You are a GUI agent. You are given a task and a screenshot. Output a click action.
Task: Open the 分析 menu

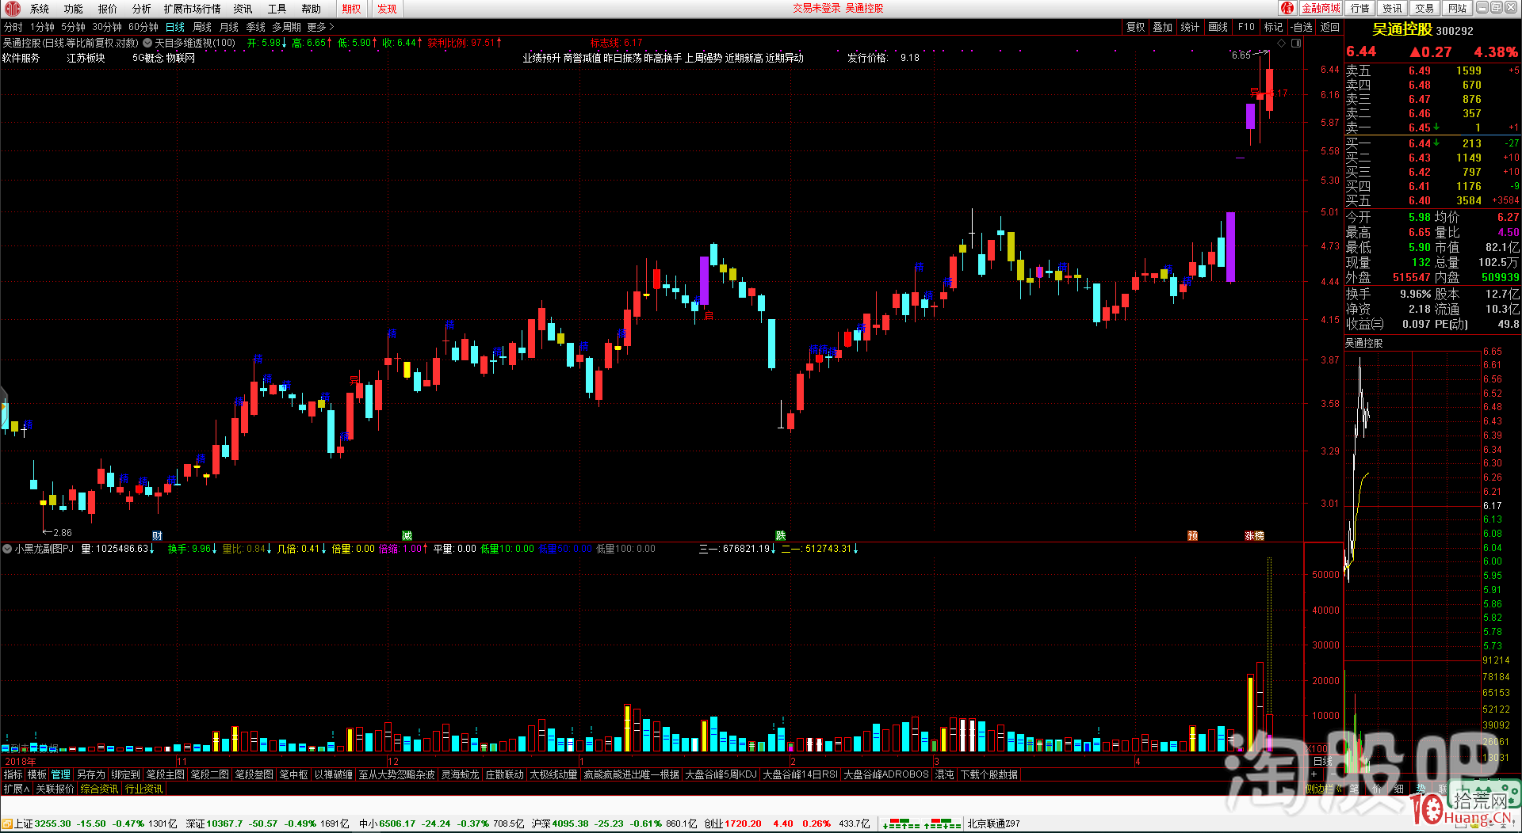(x=142, y=9)
